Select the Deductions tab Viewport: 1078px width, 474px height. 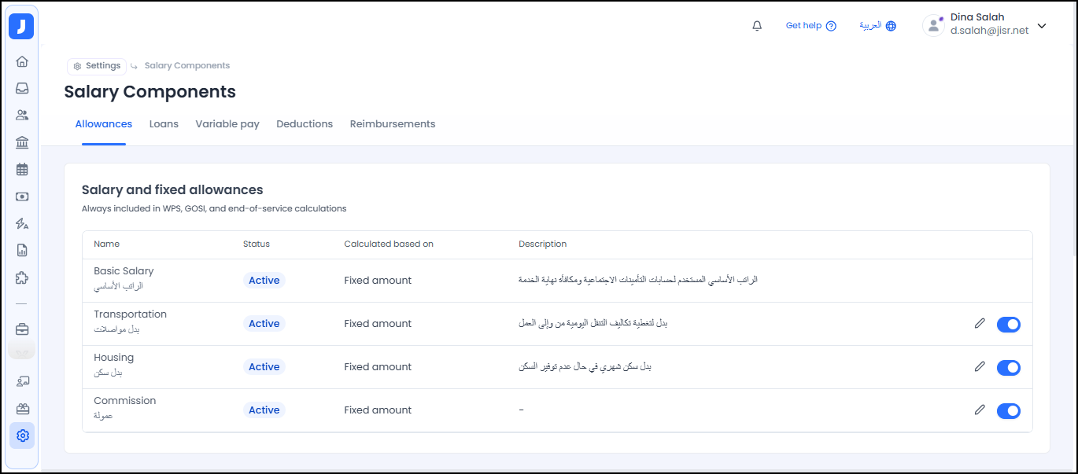click(305, 124)
